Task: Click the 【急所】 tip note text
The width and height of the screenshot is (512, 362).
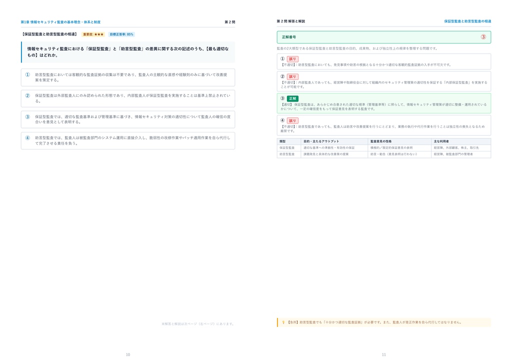Action: [x=375, y=322]
